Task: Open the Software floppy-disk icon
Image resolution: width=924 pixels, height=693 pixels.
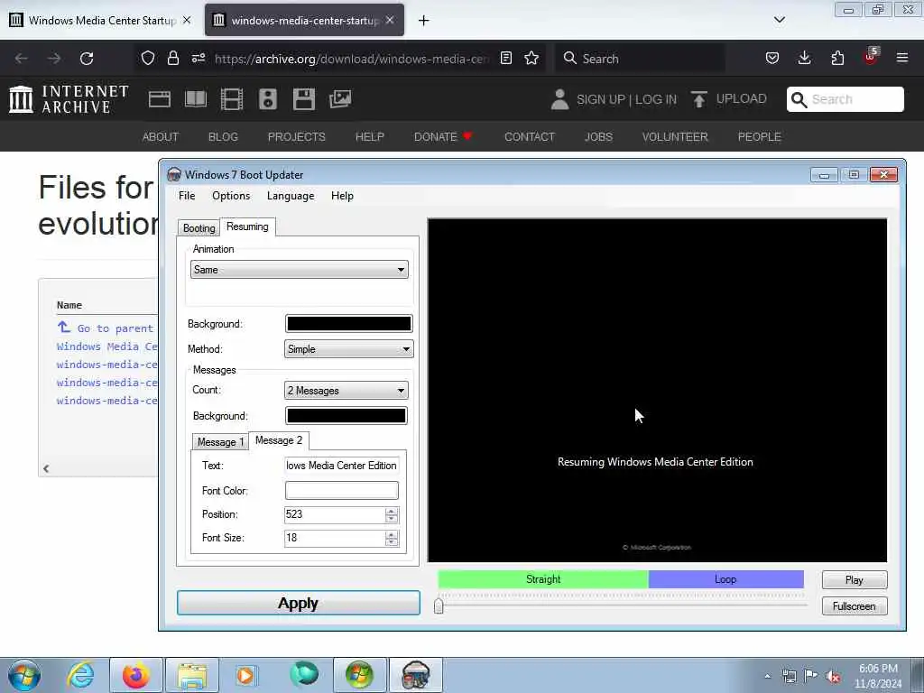Action: click(x=304, y=99)
